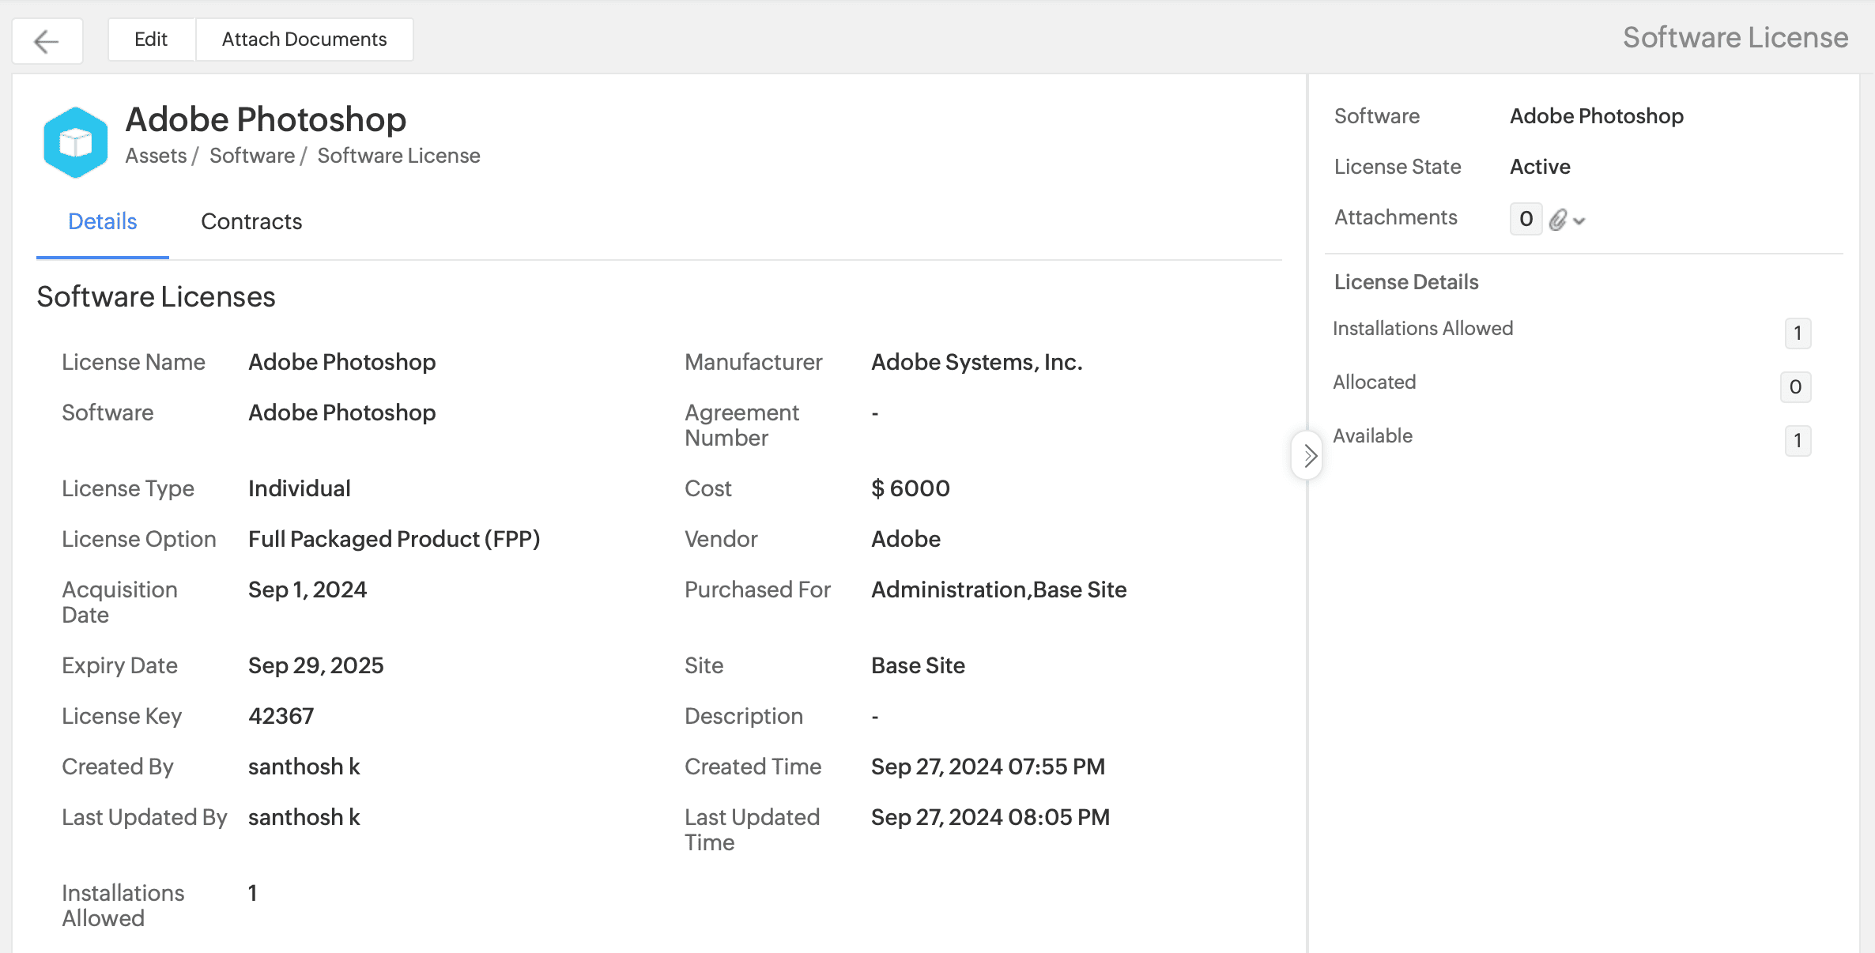Click Adobe Photoshop software value in side panel
This screenshot has height=953, width=1875.
[1596, 116]
